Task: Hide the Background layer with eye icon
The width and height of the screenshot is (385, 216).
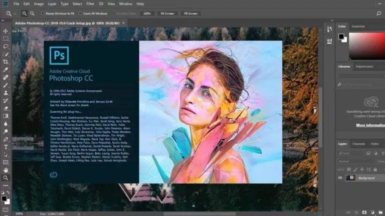Action: tap(340, 177)
